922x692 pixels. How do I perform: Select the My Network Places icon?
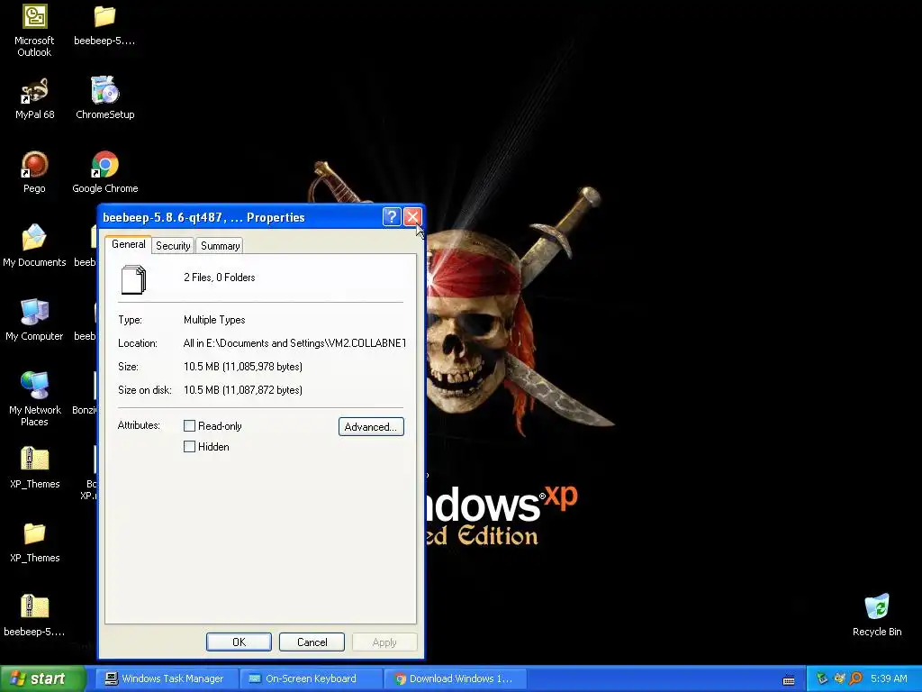point(35,399)
